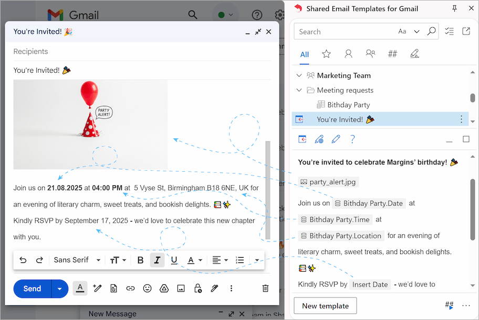Click the discard draft trash icon
Viewport: 479px width, 320px height.
265,288
